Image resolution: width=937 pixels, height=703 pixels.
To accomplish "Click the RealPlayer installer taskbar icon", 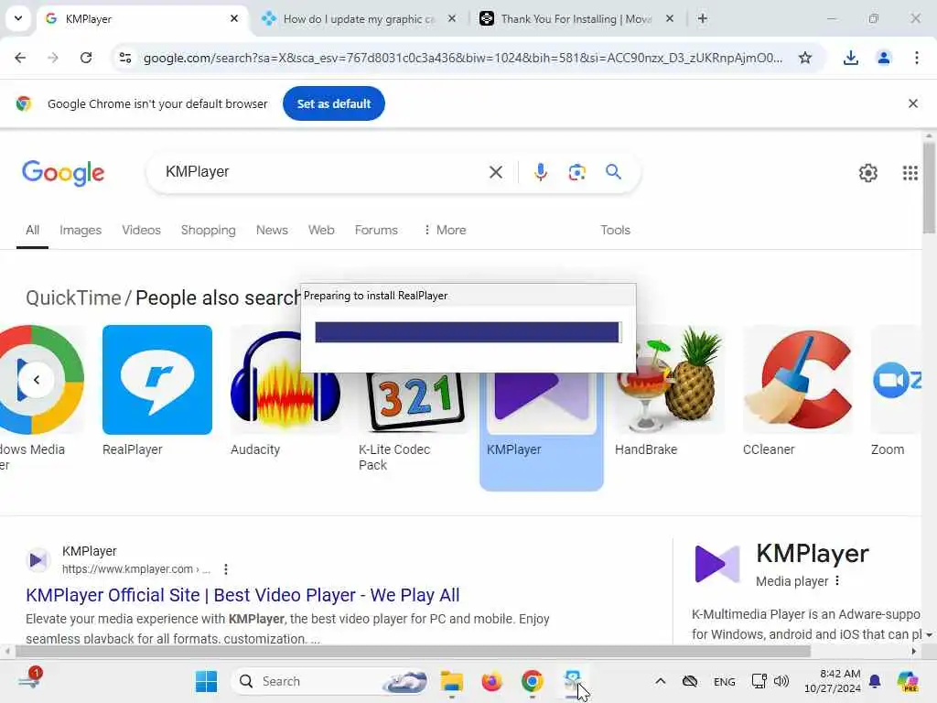I will pyautogui.click(x=573, y=681).
